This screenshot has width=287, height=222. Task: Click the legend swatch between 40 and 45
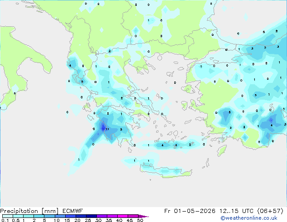pyautogui.click(x=123, y=216)
